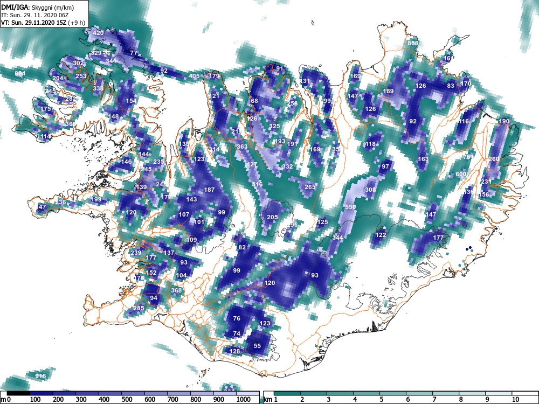The height and width of the screenshot is (404, 539).
Task: Select the map value '101'
Action: coord(199,222)
